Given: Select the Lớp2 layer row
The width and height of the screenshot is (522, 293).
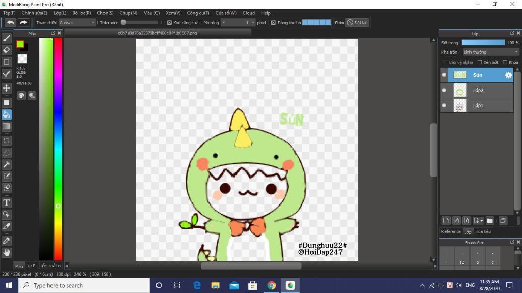Looking at the screenshot, I should tap(477, 90).
